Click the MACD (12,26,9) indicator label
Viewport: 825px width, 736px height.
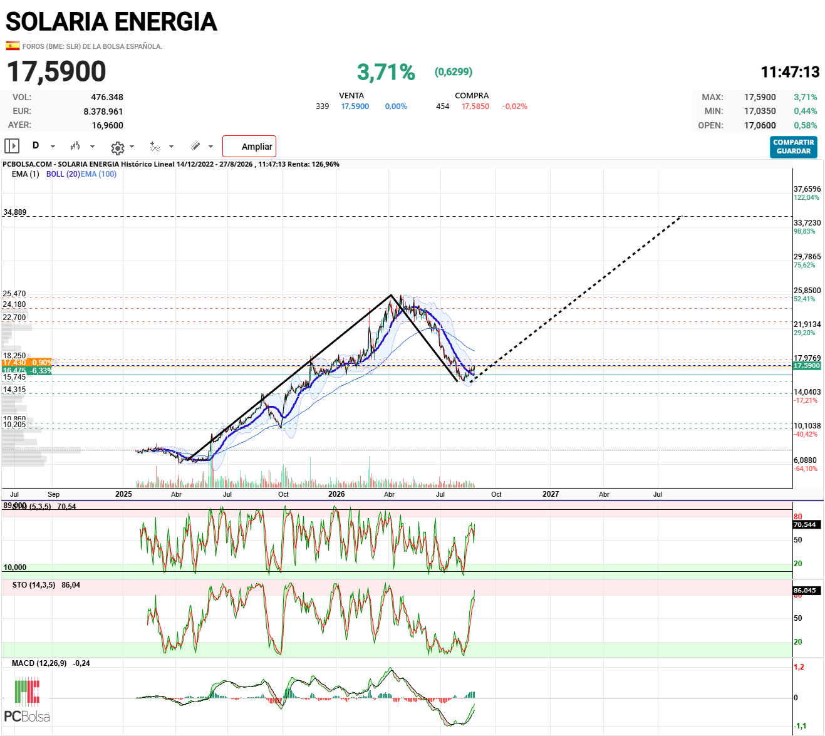pyautogui.click(x=39, y=663)
